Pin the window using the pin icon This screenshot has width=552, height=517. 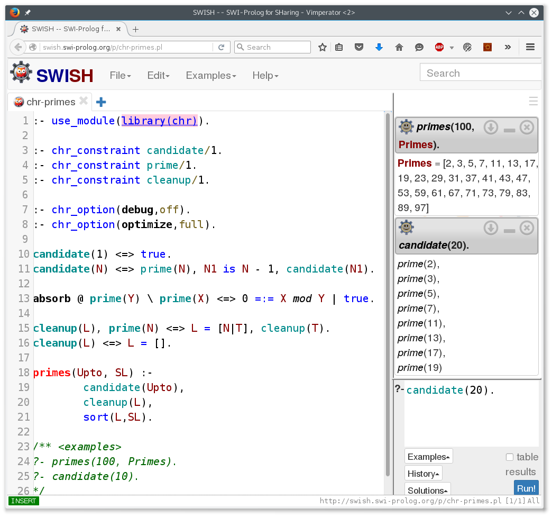tap(27, 13)
